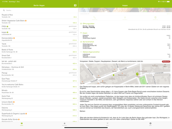Viewport: 172px width, 129px height.
Task: Select Djimalaya – Hummus & Grill
Action: tap(39, 68)
